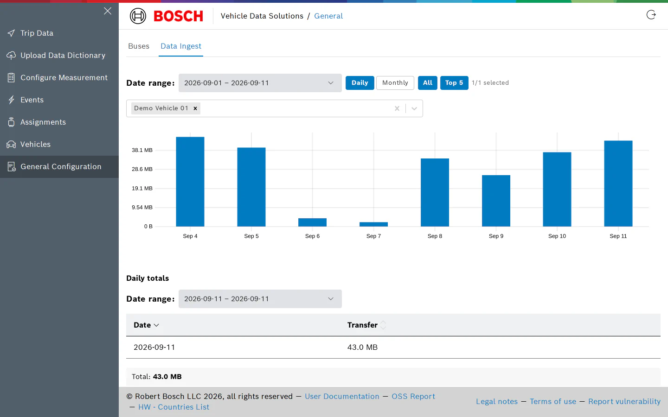The width and height of the screenshot is (668, 417).
Task: Click the Events lightning bolt icon
Action: click(11, 100)
